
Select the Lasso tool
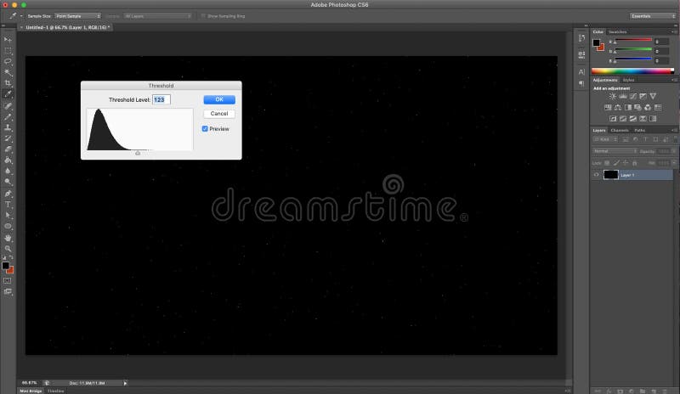[x=8, y=61]
